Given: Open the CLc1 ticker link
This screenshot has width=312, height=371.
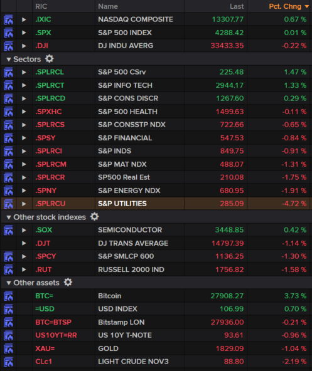Looking at the screenshot, I should coord(43,362).
